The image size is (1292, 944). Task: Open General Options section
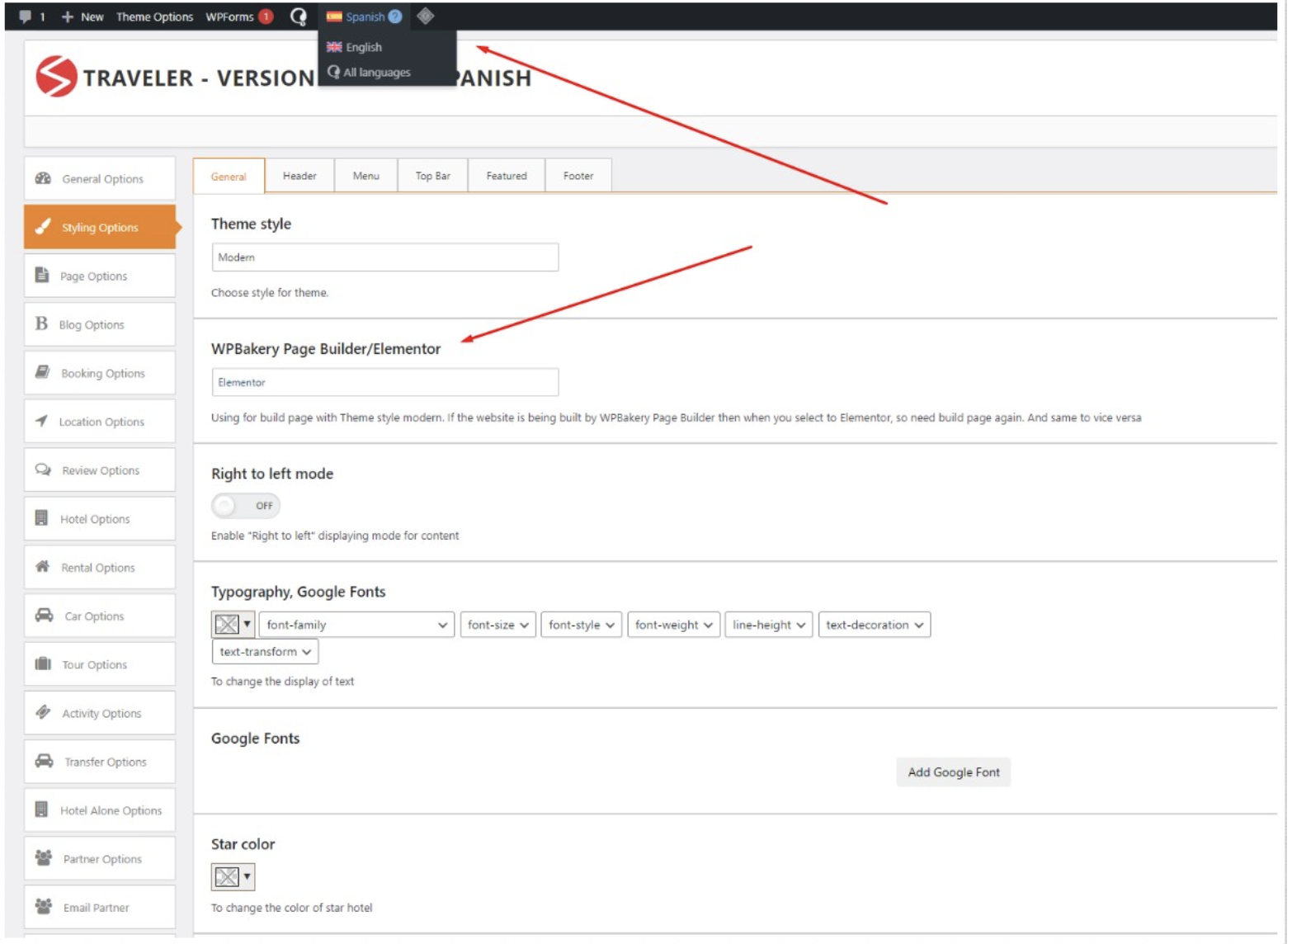pyautogui.click(x=100, y=178)
